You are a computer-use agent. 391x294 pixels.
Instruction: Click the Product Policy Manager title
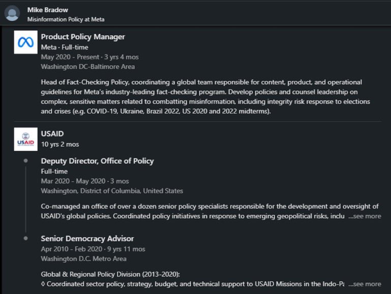pyautogui.click(x=83, y=37)
